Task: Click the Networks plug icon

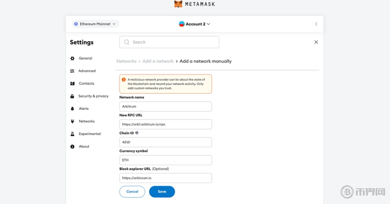Action: 72,121
